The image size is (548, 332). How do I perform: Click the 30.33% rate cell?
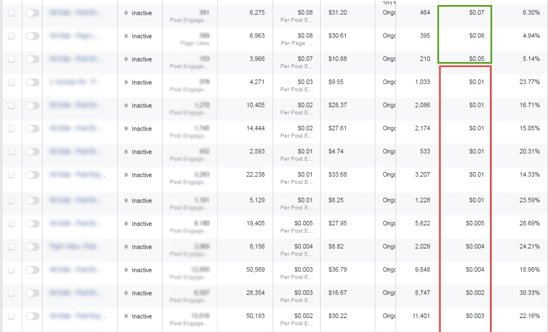point(528,293)
